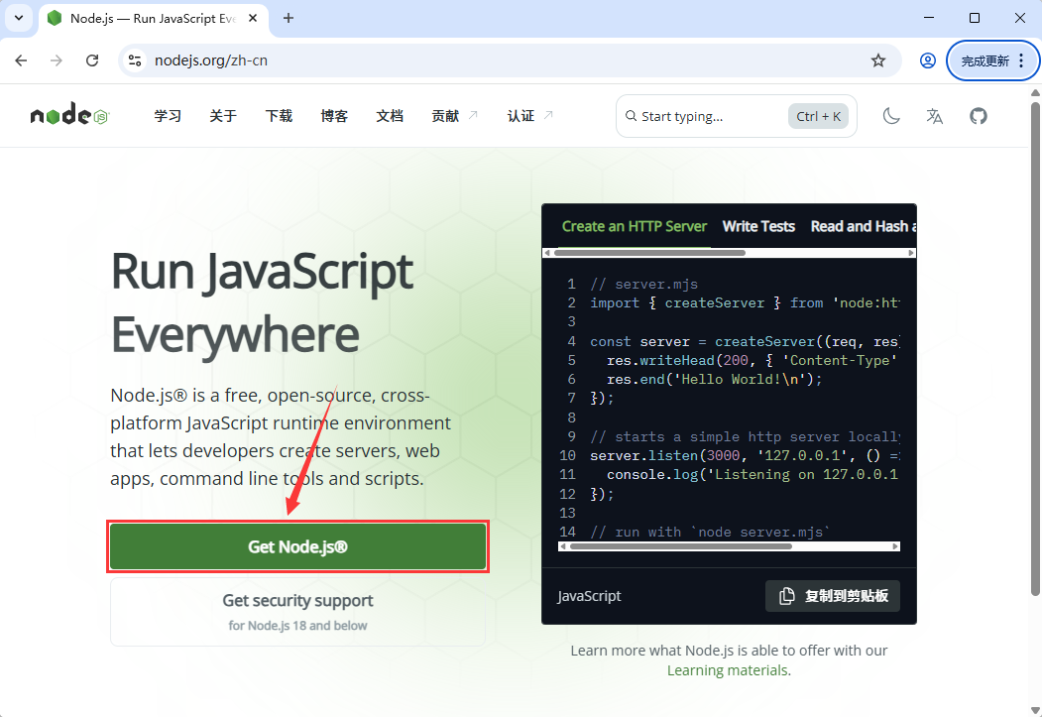
Task: Open the 下载 menu item
Action: (279, 116)
